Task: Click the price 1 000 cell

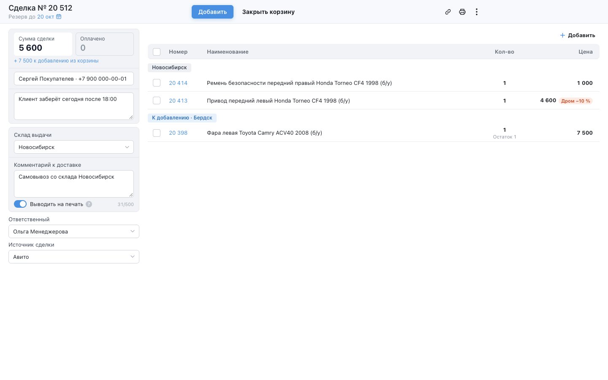Action: [x=585, y=83]
